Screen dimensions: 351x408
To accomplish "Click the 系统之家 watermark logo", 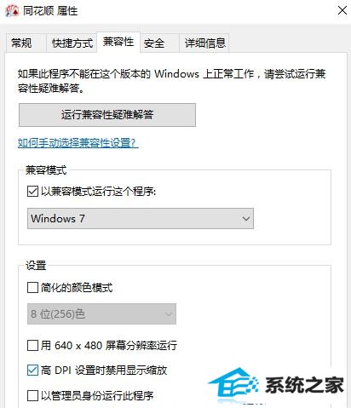I will [x=276, y=384].
